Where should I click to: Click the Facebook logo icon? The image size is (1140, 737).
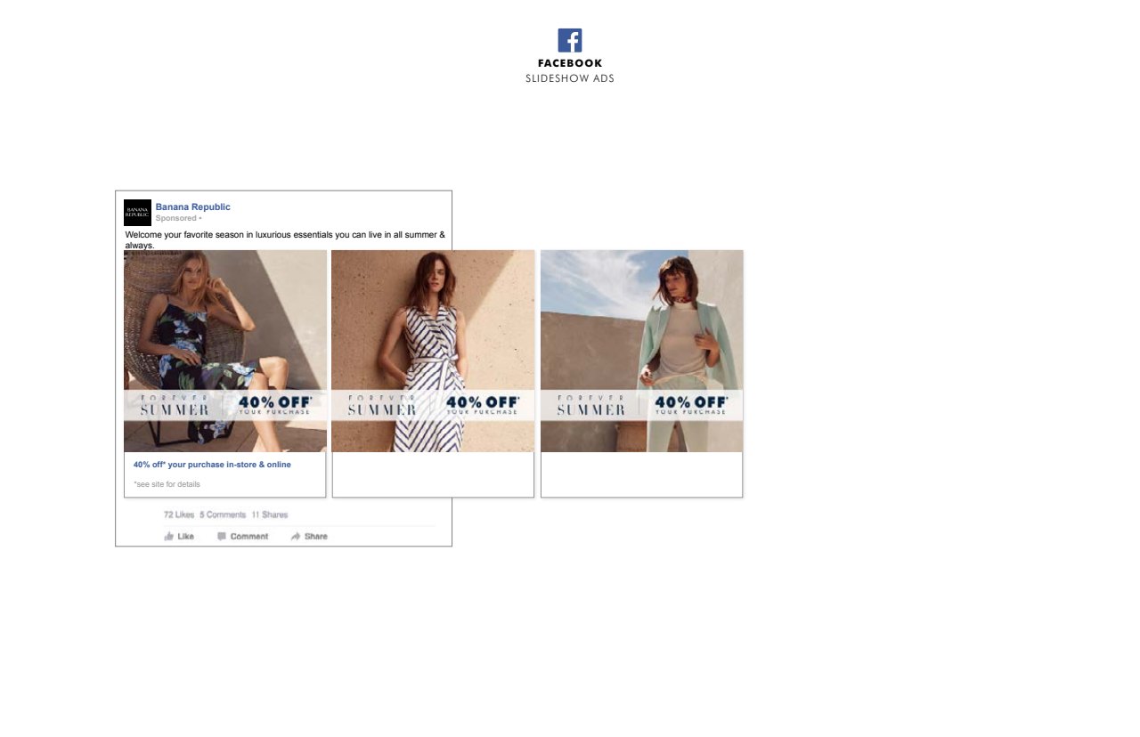click(570, 40)
